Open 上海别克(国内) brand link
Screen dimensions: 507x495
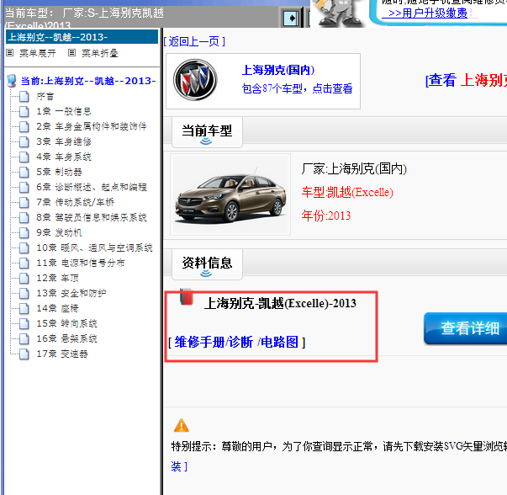278,70
